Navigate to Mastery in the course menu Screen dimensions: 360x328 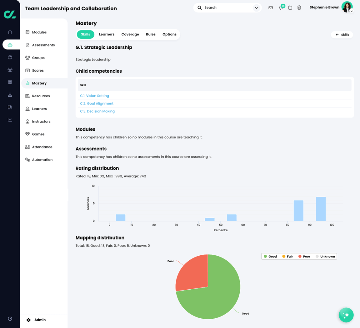pos(39,83)
